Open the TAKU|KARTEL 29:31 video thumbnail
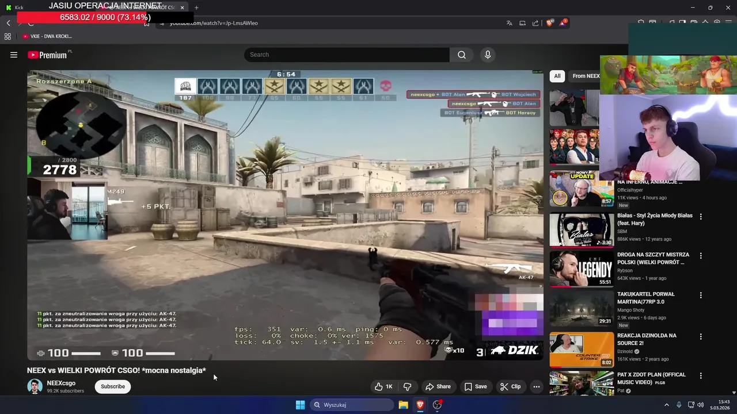This screenshot has width=737, height=414. [582, 309]
